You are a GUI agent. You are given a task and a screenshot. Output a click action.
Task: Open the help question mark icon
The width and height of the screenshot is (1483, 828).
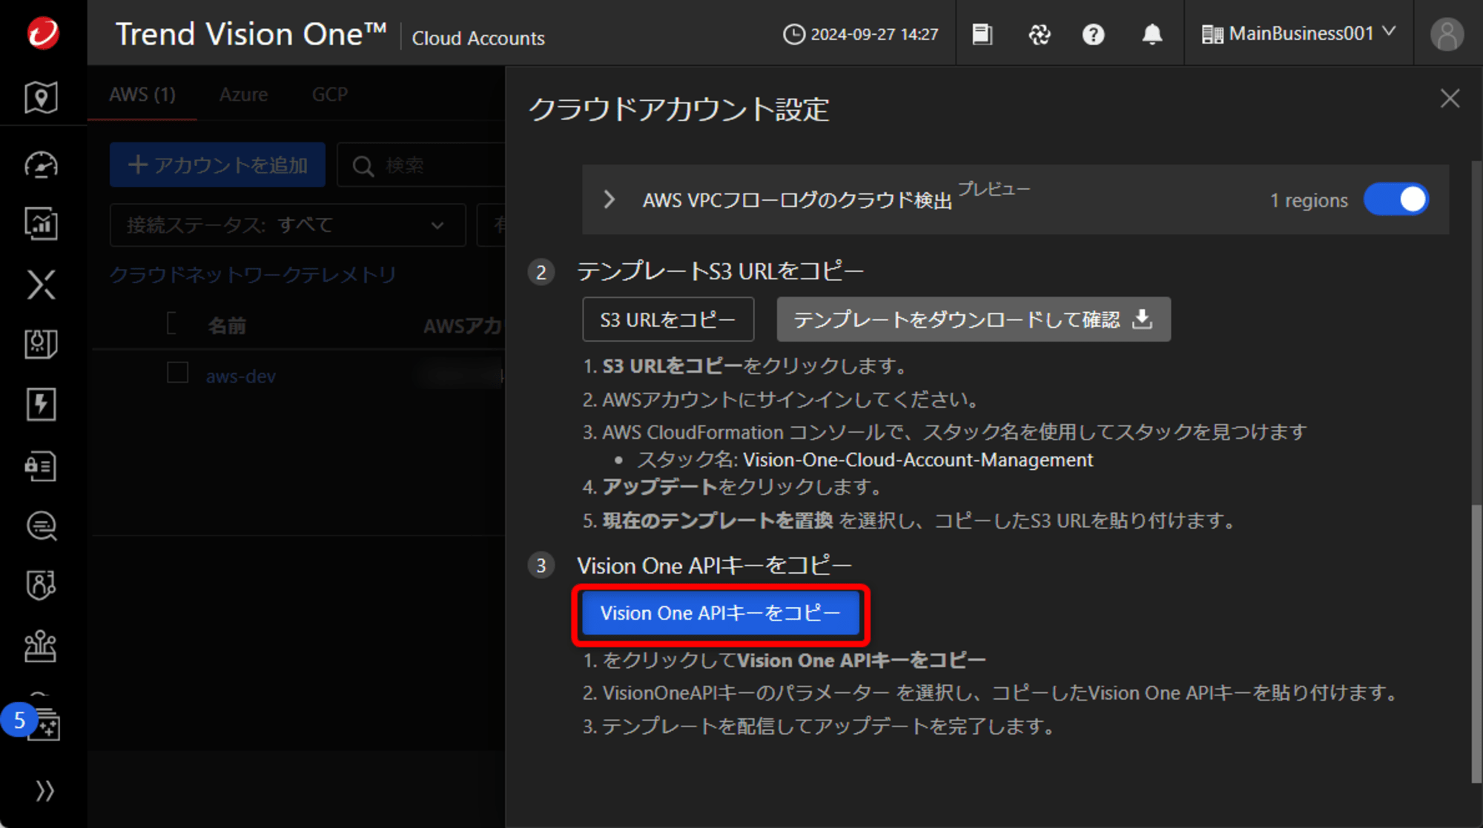(1093, 34)
